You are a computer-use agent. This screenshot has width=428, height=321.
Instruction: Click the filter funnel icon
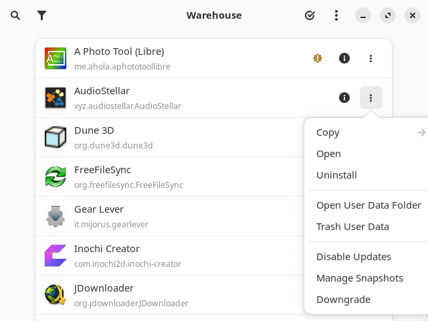tap(41, 15)
